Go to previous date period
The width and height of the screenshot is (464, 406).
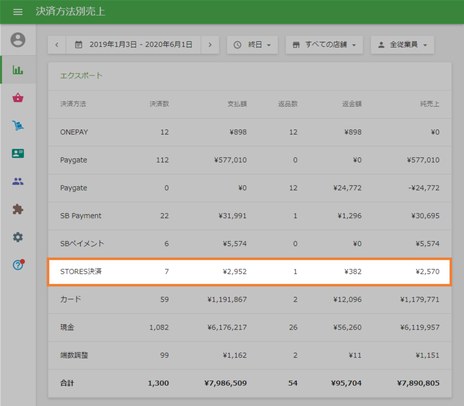[x=57, y=45]
